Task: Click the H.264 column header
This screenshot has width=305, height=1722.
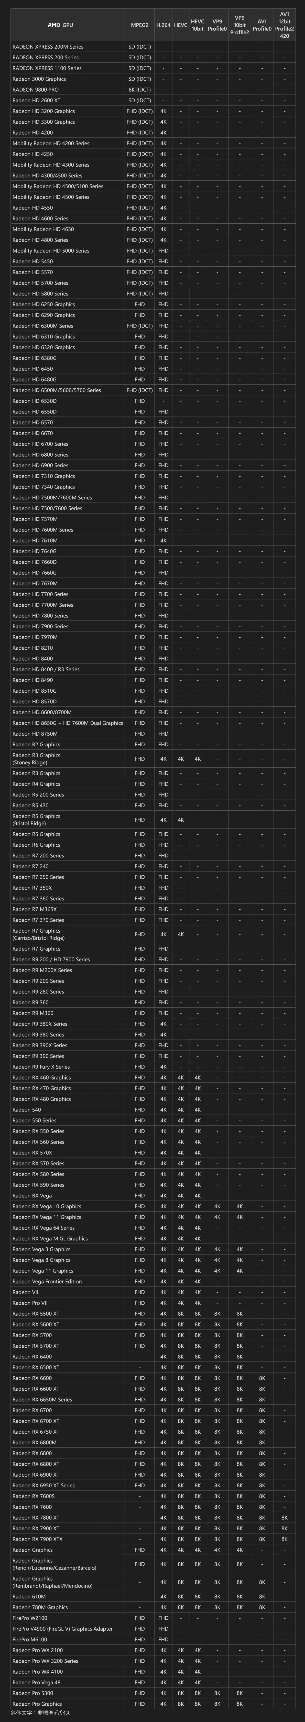Action: (x=163, y=25)
